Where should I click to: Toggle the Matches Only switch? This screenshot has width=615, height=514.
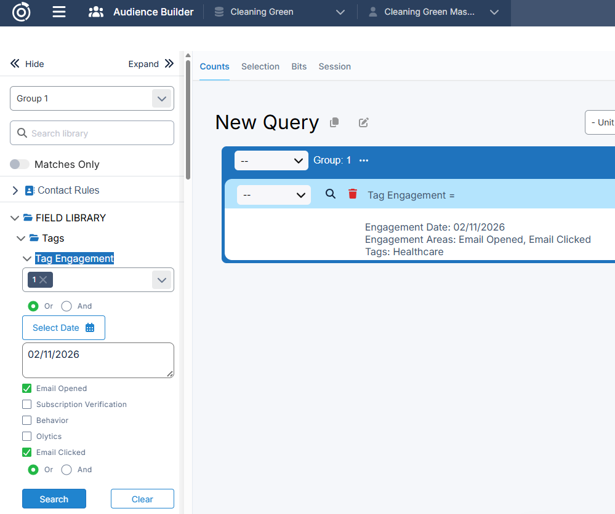point(20,164)
